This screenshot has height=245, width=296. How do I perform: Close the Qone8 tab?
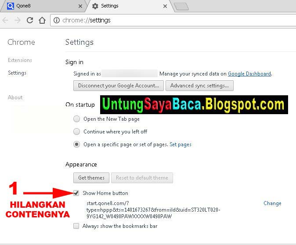point(80,6)
